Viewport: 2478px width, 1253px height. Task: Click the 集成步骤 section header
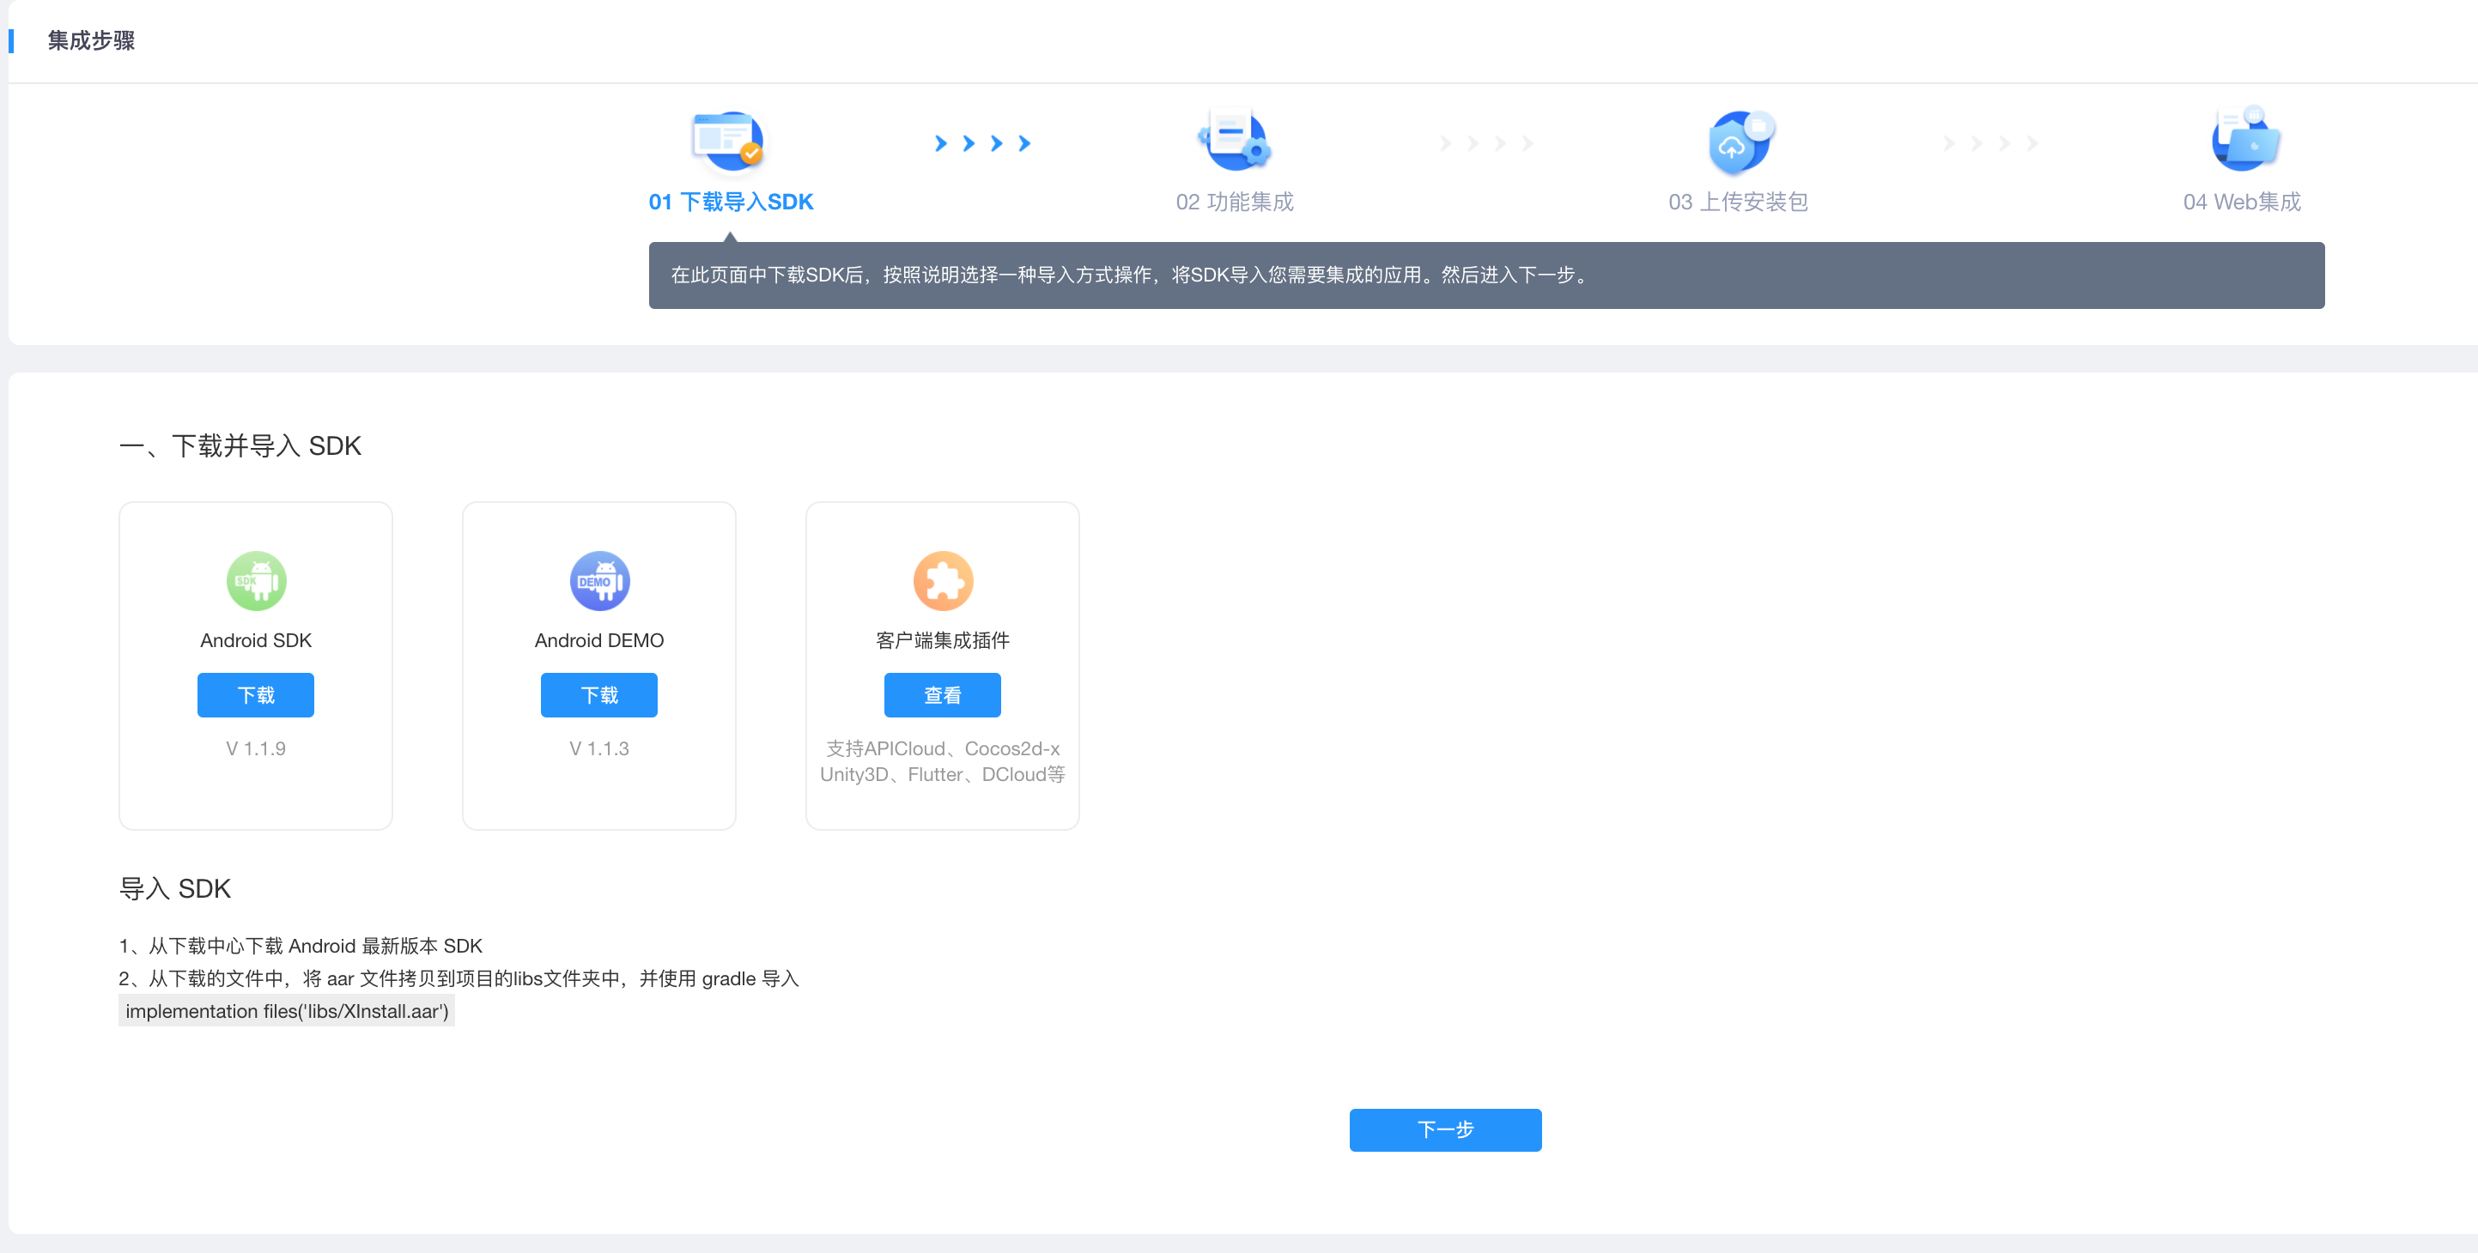[90, 41]
